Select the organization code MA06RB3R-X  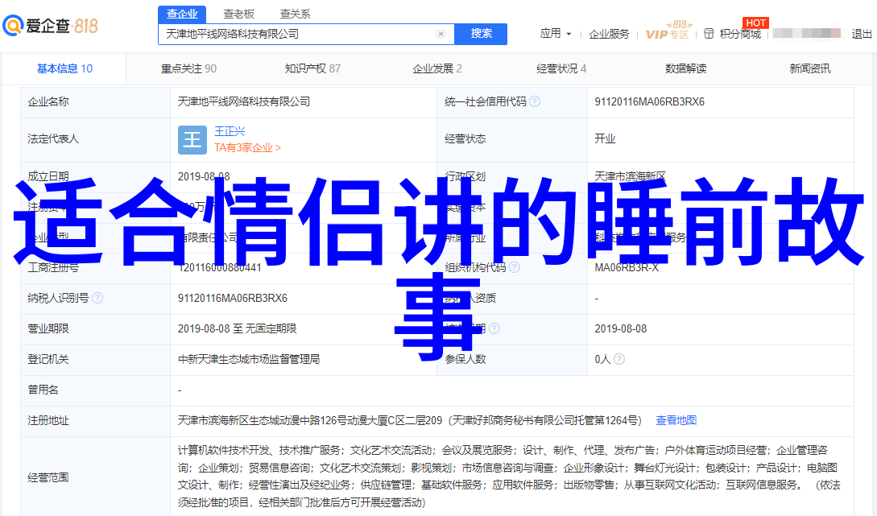627,268
